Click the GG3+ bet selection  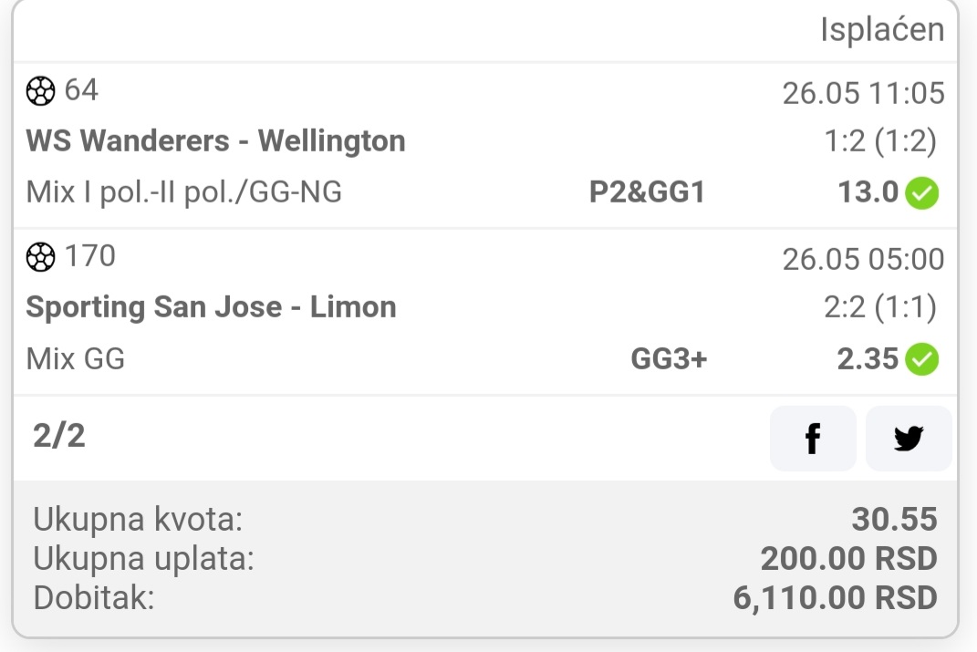click(669, 358)
